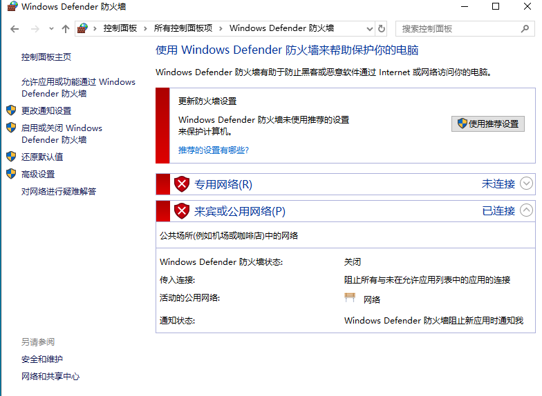This screenshot has height=396, width=542.
Task: Click 还原默认值 link
Action: coord(42,157)
